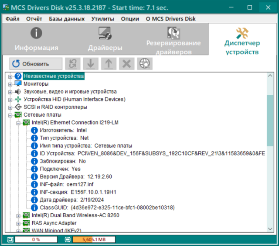Collapse the Сетевые платы tree node

(x=10, y=115)
